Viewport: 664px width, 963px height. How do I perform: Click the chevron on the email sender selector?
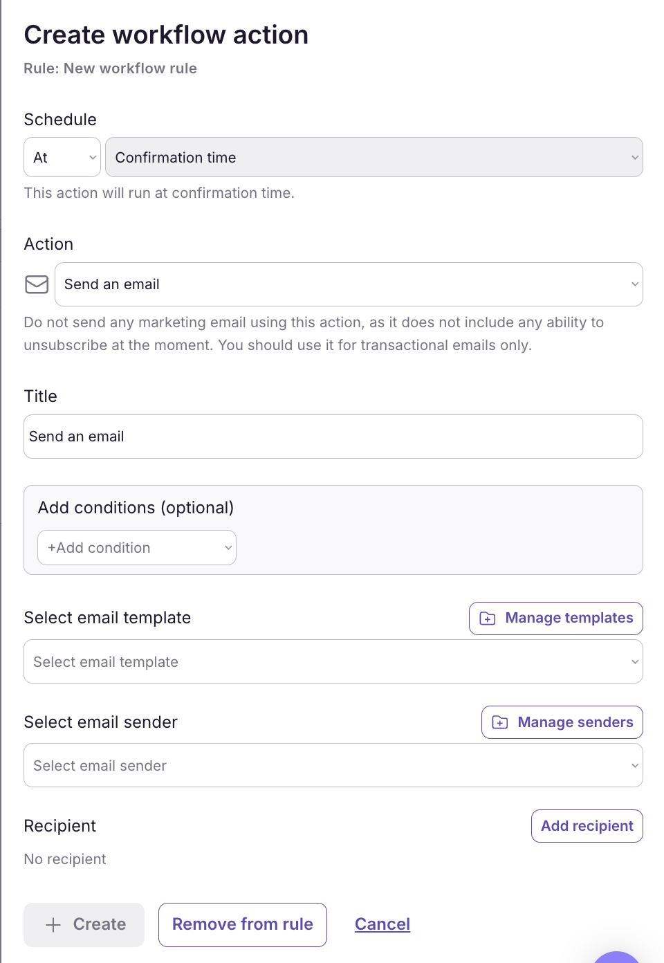point(634,765)
